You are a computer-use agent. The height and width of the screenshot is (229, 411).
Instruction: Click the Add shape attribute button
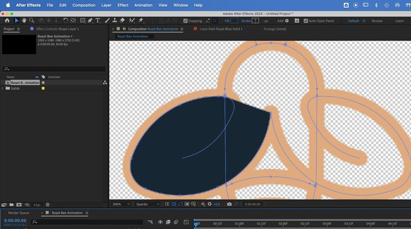click(x=287, y=21)
